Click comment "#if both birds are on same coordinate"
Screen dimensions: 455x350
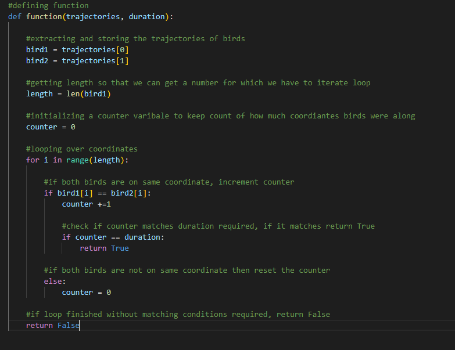[x=169, y=182]
